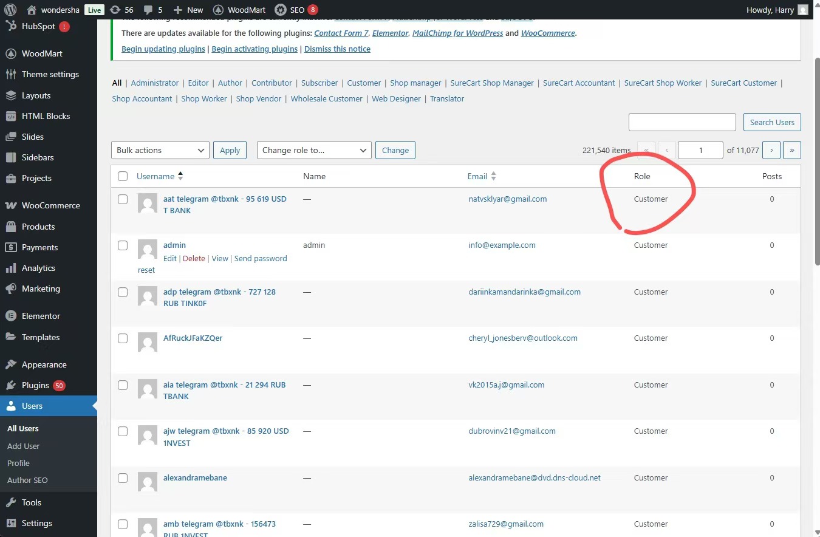Open WooCommerce from the sidebar

50,205
